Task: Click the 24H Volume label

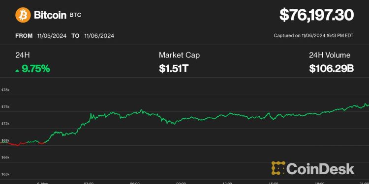Action: point(330,55)
